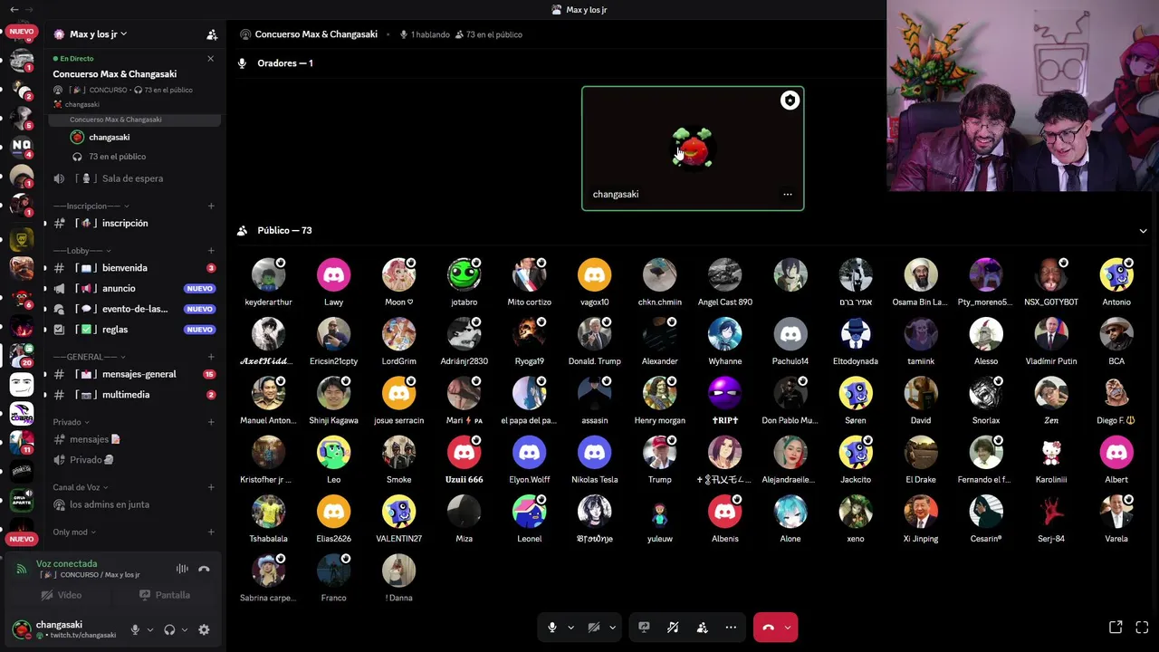Viewport: 1159px width, 652px height.
Task: Open user settings gear icon
Action: (204, 629)
